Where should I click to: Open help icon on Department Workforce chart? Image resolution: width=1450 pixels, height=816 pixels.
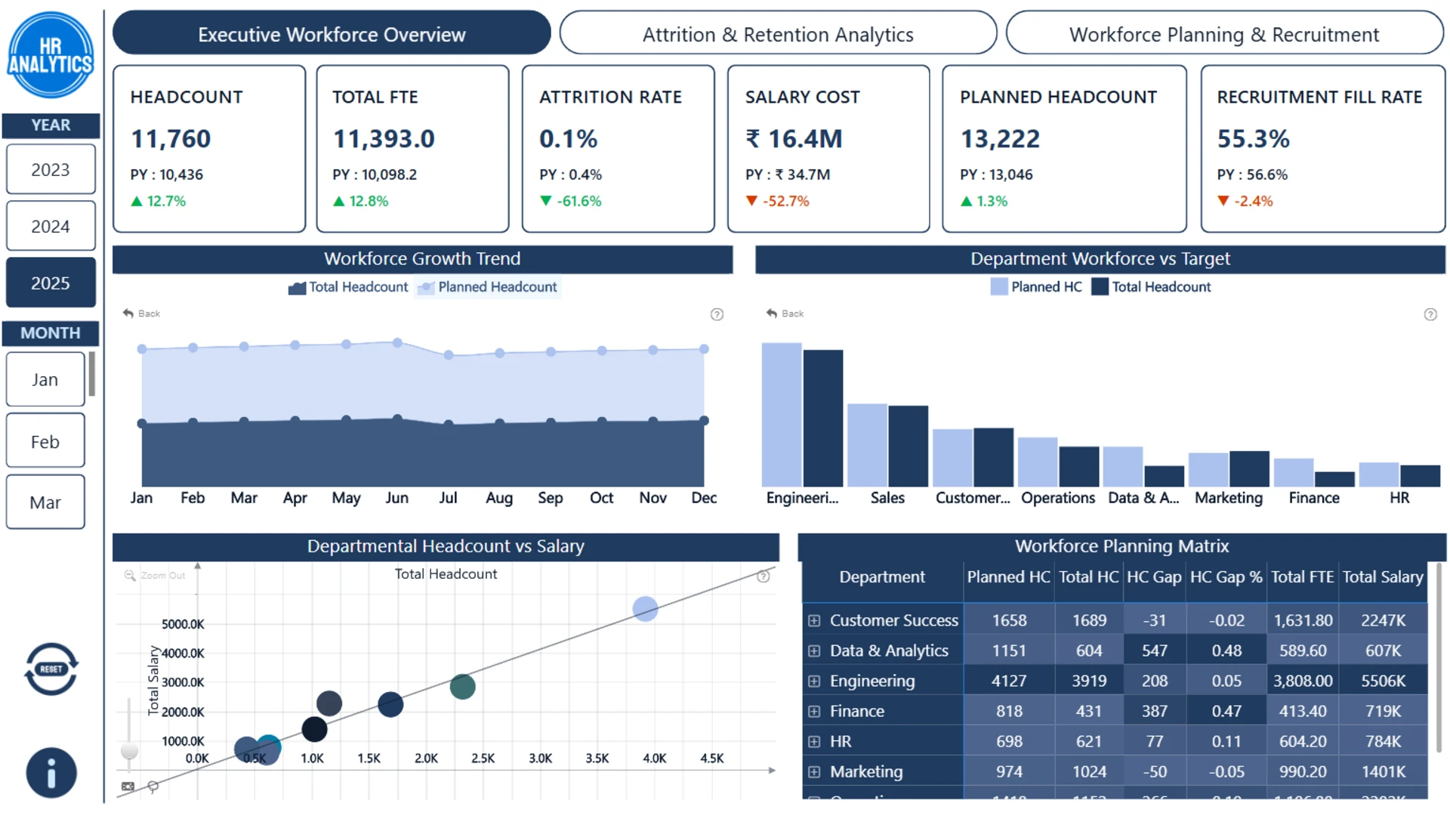click(x=1430, y=314)
